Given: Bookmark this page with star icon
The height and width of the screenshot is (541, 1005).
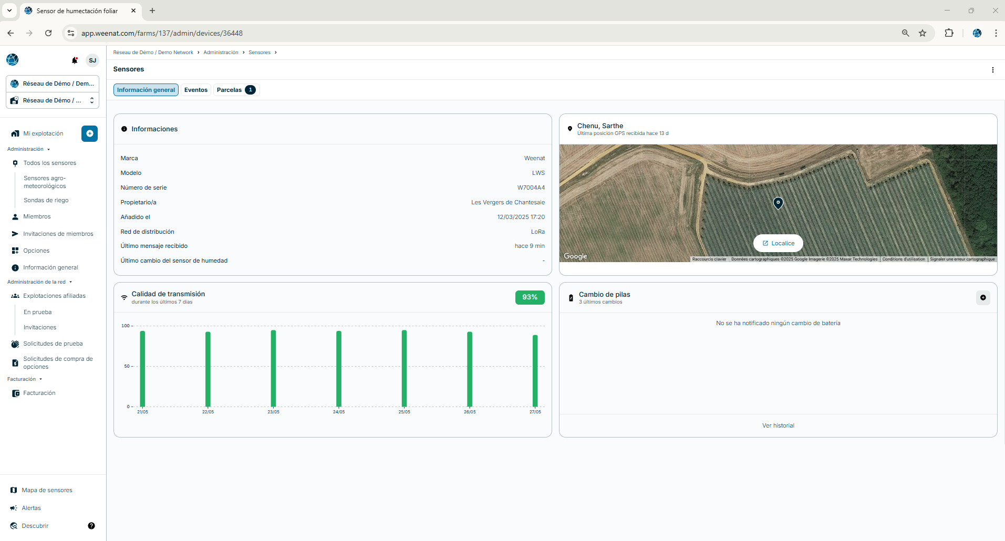Looking at the screenshot, I should tap(923, 33).
